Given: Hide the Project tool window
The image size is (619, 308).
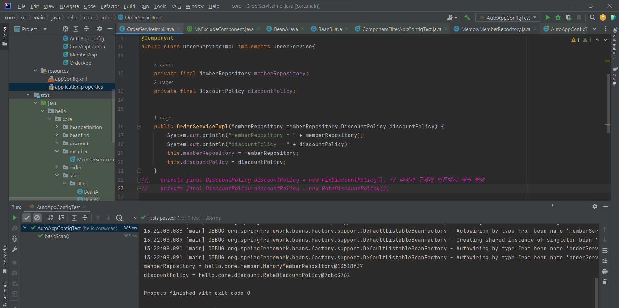Looking at the screenshot, I should pos(110,29).
